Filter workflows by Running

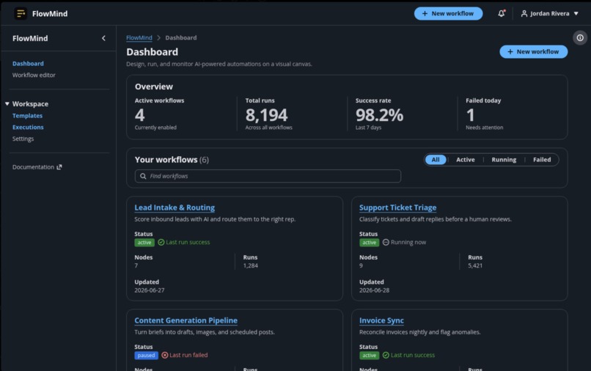coord(504,160)
